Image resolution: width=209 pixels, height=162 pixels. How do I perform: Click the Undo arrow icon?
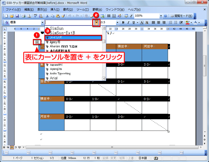pyautogui.click(x=70, y=16)
